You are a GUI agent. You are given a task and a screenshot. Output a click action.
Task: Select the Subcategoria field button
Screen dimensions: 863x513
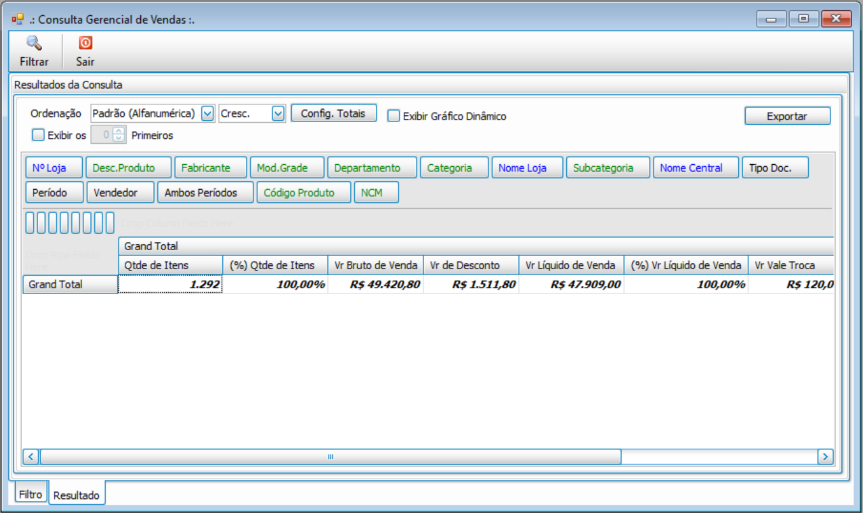tap(608, 168)
